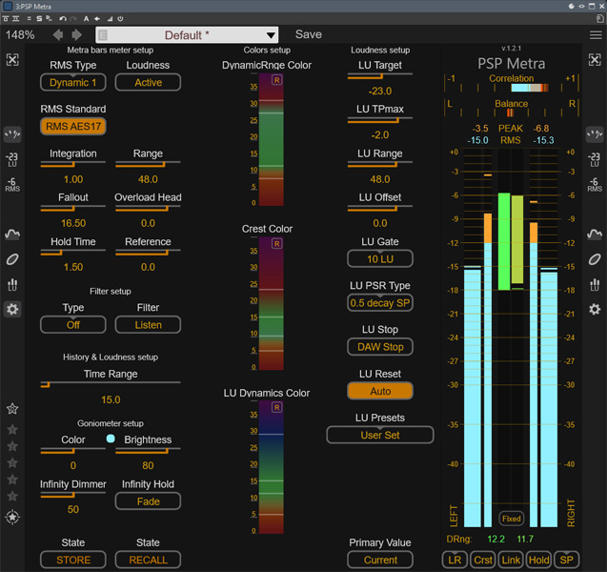Open the RMS Type Dynamic 1 selector

pos(73,83)
